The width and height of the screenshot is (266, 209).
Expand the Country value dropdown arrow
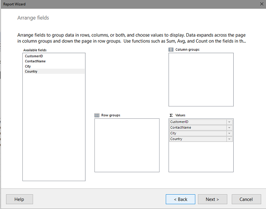pos(229,139)
